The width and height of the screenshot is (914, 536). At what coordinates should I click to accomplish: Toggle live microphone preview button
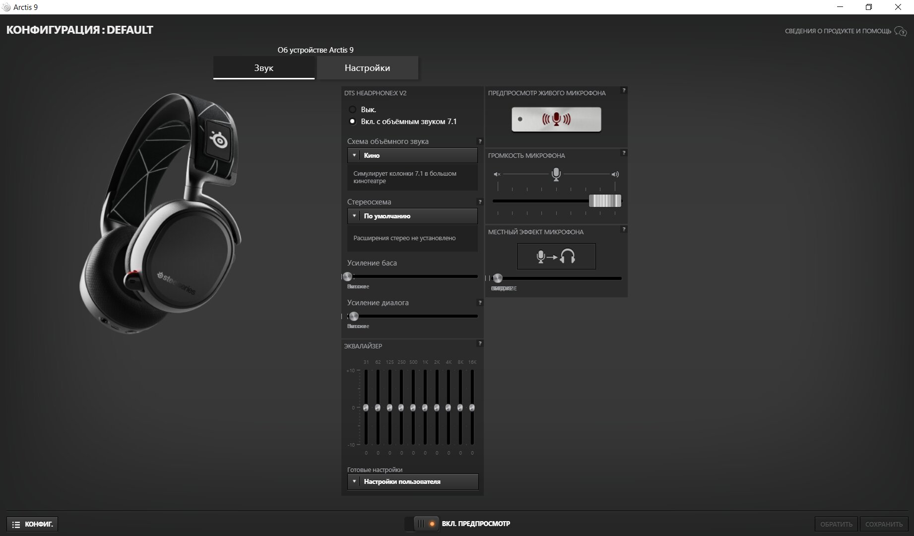(x=556, y=119)
